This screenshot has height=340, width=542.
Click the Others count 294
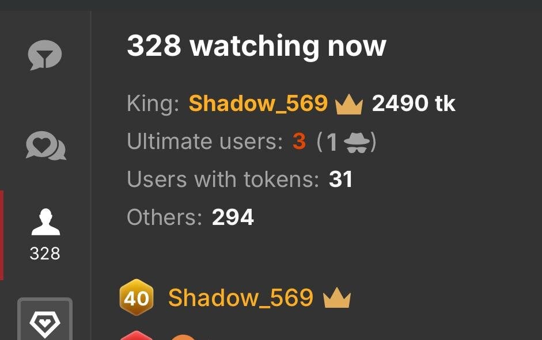[233, 217]
